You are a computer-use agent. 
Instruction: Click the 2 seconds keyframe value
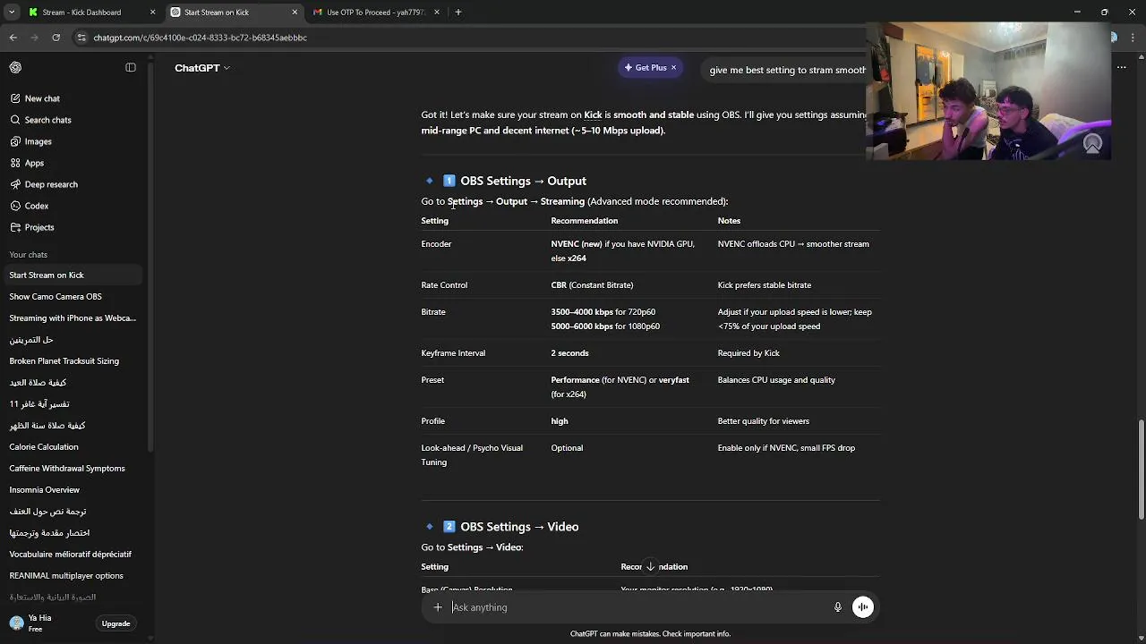tap(569, 353)
